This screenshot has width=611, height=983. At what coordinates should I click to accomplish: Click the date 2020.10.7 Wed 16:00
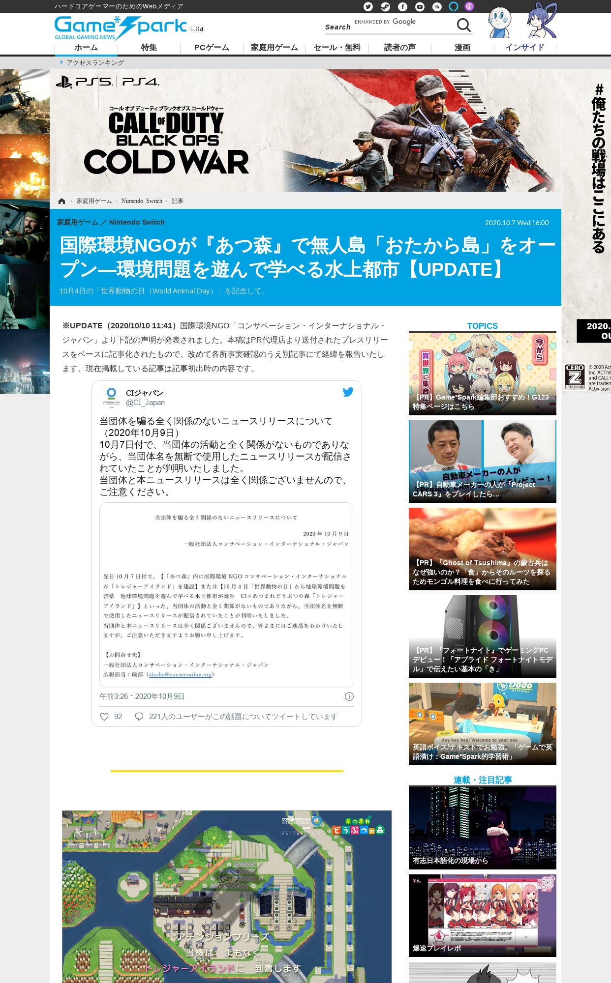click(x=517, y=223)
